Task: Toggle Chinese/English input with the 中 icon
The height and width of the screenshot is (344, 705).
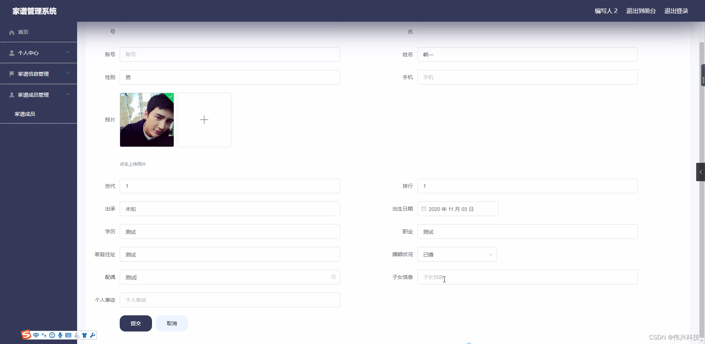Action: click(x=36, y=335)
